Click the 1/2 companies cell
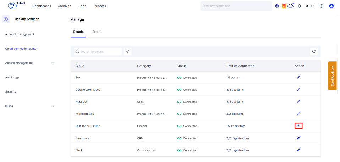The height and width of the screenshot is (162, 340). tap(236, 126)
